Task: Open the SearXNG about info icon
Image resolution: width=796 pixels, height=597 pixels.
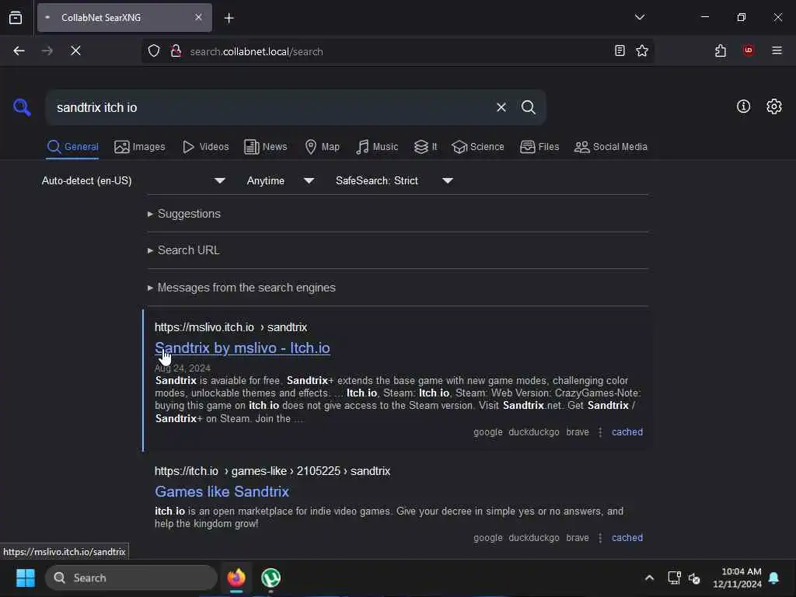Action: coord(743,106)
